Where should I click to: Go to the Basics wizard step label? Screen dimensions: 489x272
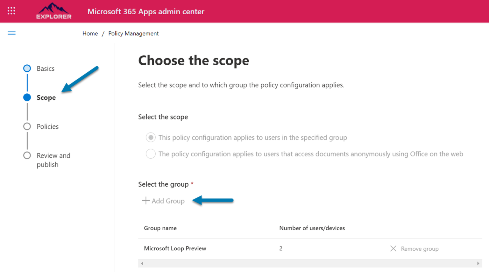pos(46,68)
